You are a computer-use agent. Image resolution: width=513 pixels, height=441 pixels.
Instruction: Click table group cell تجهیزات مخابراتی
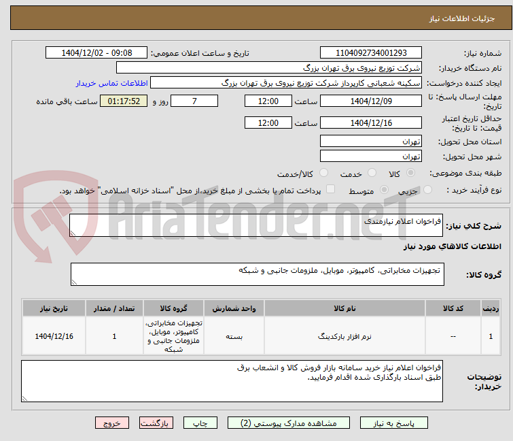pos(173,336)
